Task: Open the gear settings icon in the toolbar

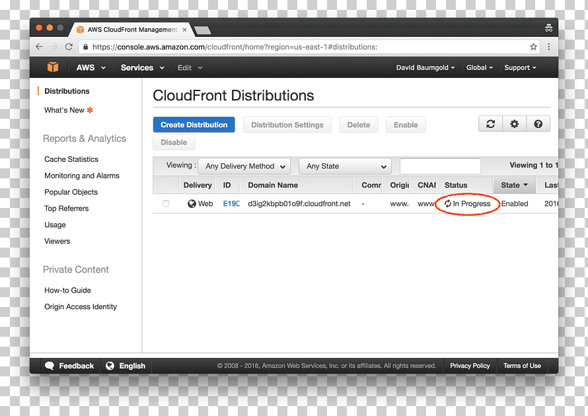Action: point(515,124)
